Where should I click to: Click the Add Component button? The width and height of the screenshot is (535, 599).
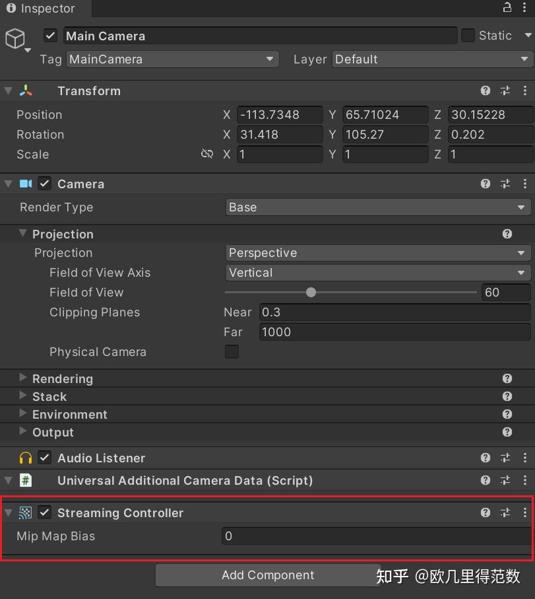click(x=268, y=575)
